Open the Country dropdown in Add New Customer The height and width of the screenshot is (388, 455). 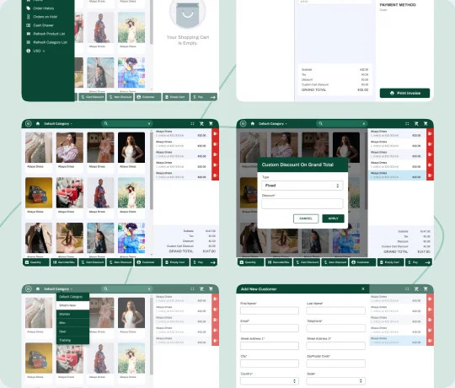pos(270,381)
